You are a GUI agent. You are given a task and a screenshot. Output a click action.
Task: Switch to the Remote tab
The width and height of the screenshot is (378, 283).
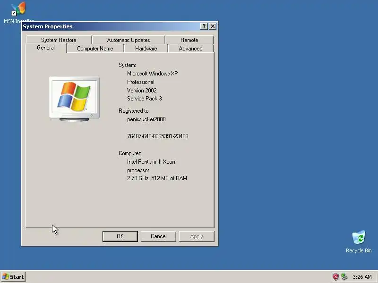pyautogui.click(x=189, y=40)
